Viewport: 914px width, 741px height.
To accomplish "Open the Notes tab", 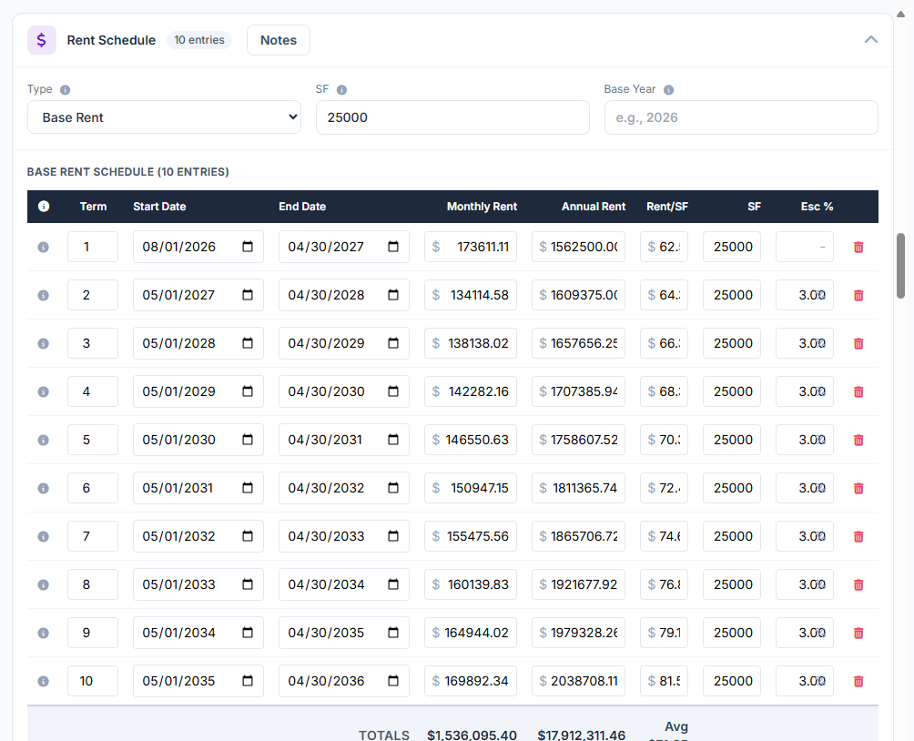I will pyautogui.click(x=279, y=40).
